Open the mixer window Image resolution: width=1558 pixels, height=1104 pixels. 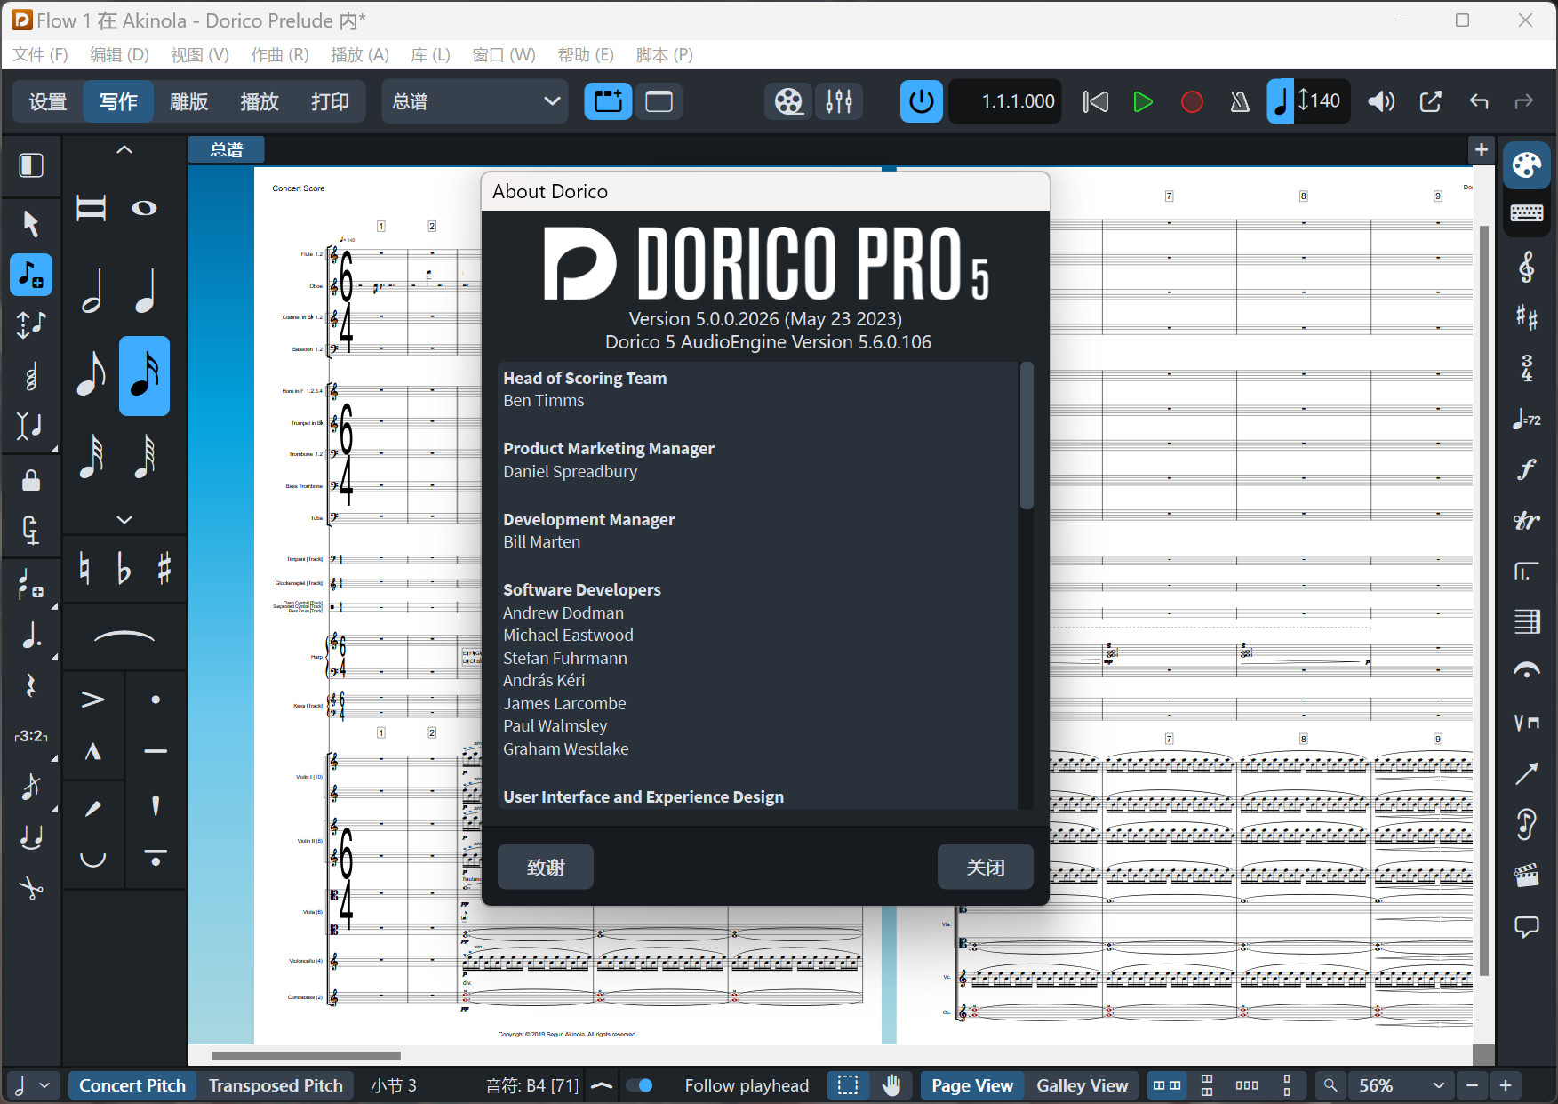(x=839, y=101)
